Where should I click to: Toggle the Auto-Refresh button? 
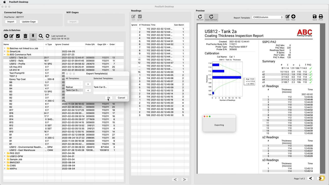tap(211, 17)
